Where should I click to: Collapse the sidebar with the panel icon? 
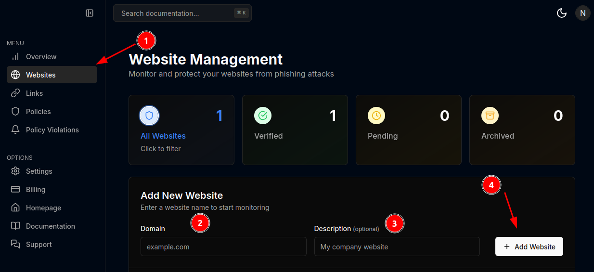[x=90, y=13]
